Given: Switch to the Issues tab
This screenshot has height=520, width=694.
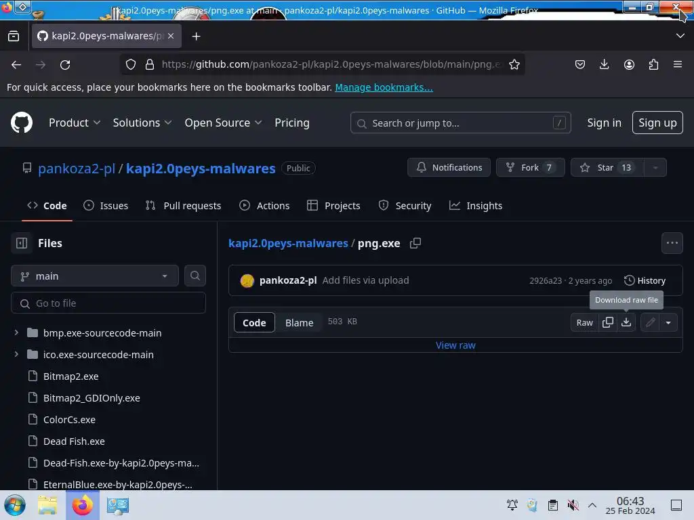Looking at the screenshot, I should (106, 206).
